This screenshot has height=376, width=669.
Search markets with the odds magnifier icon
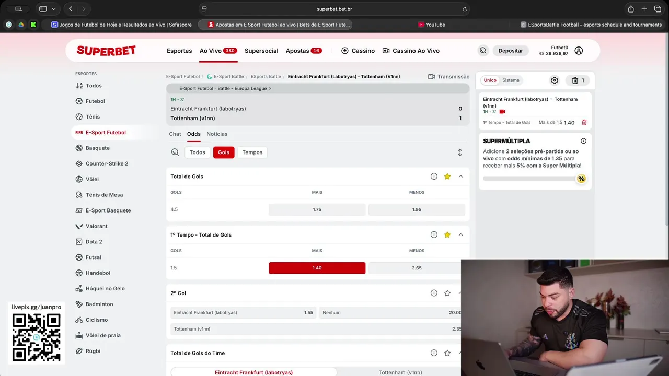click(175, 152)
